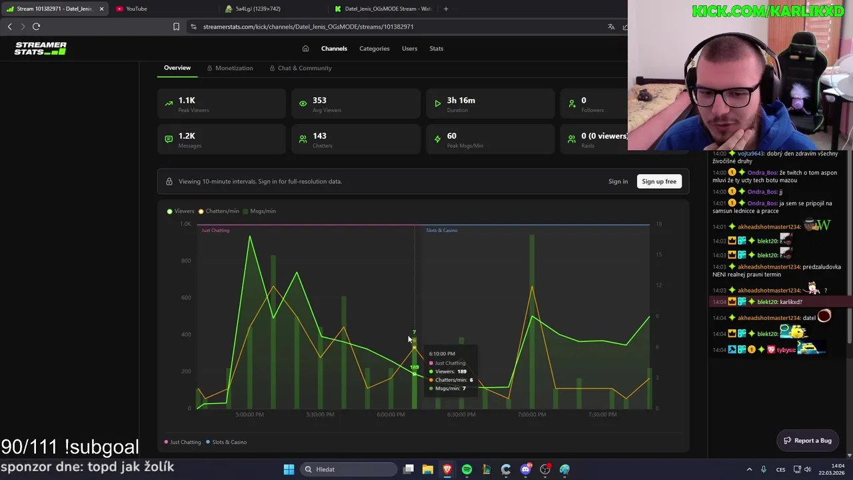The width and height of the screenshot is (853, 480).
Task: Click the Peak Msgs/Min lightning icon
Action: (x=437, y=139)
